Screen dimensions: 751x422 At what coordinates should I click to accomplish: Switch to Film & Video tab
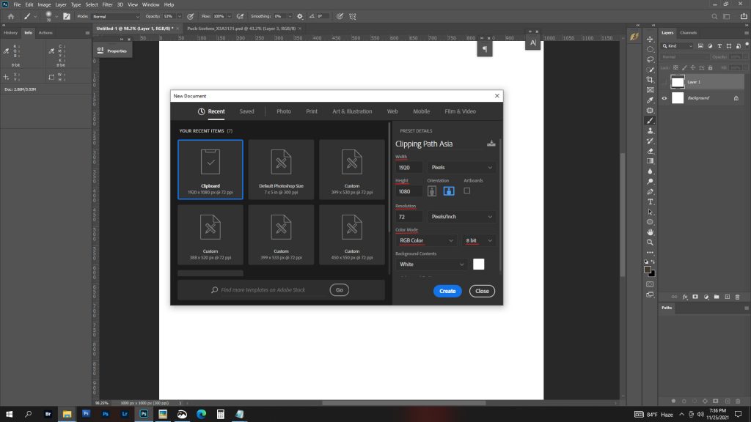[460, 111]
